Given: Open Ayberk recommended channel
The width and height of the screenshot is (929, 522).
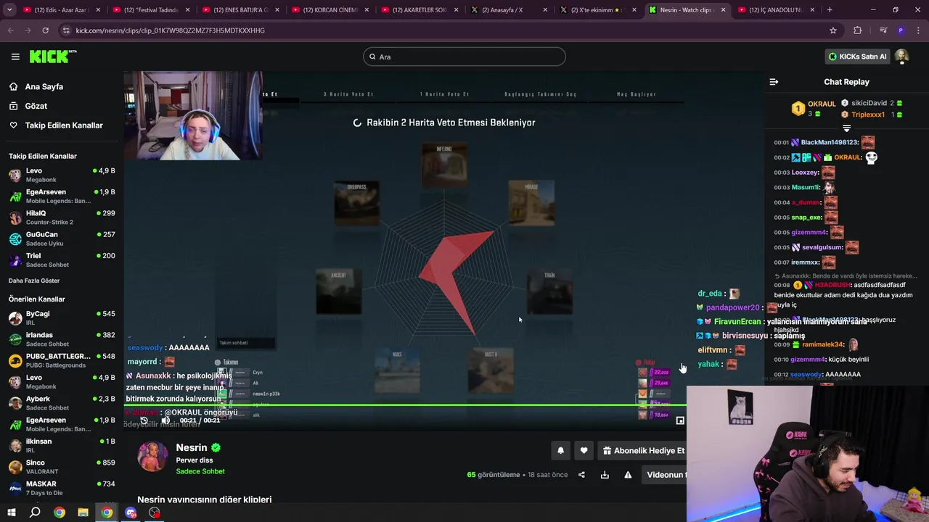Looking at the screenshot, I should click(62, 403).
